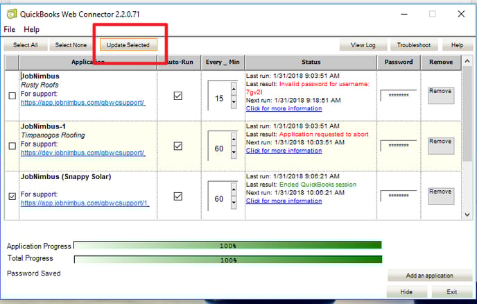Decrease minutes for JobNimbus-1 interval
The image size is (477, 304).
coord(234,153)
